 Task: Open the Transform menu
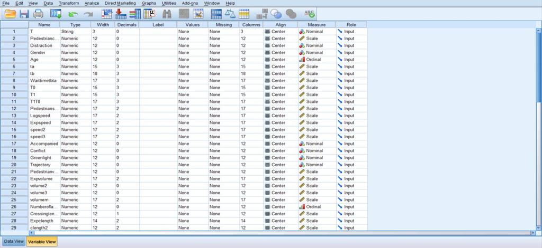[69, 3]
